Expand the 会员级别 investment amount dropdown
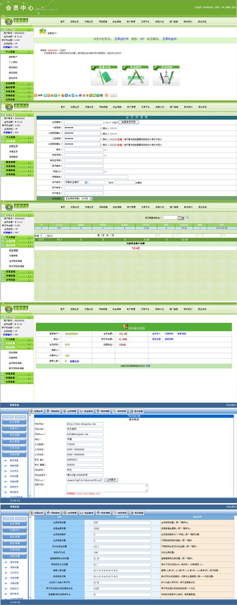 click(x=78, y=199)
